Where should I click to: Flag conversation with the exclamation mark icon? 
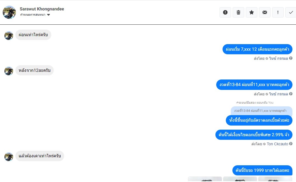click(278, 12)
